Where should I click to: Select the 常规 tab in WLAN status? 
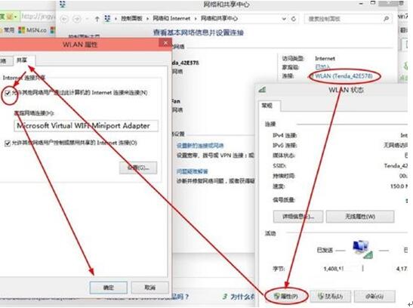tap(267, 106)
